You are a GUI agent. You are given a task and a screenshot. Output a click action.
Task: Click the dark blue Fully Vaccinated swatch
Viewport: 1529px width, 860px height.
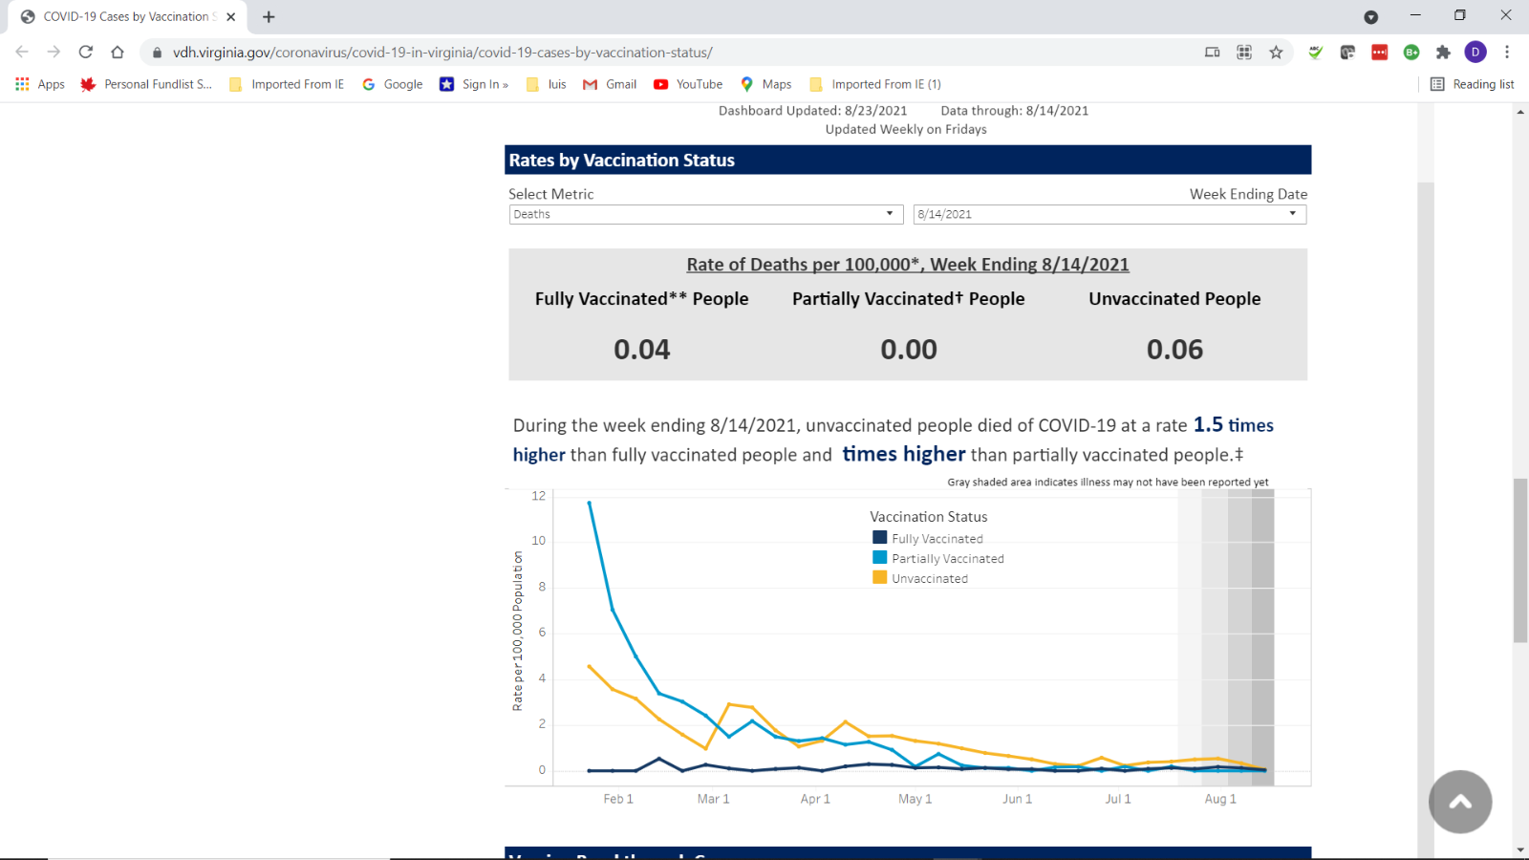click(x=879, y=538)
